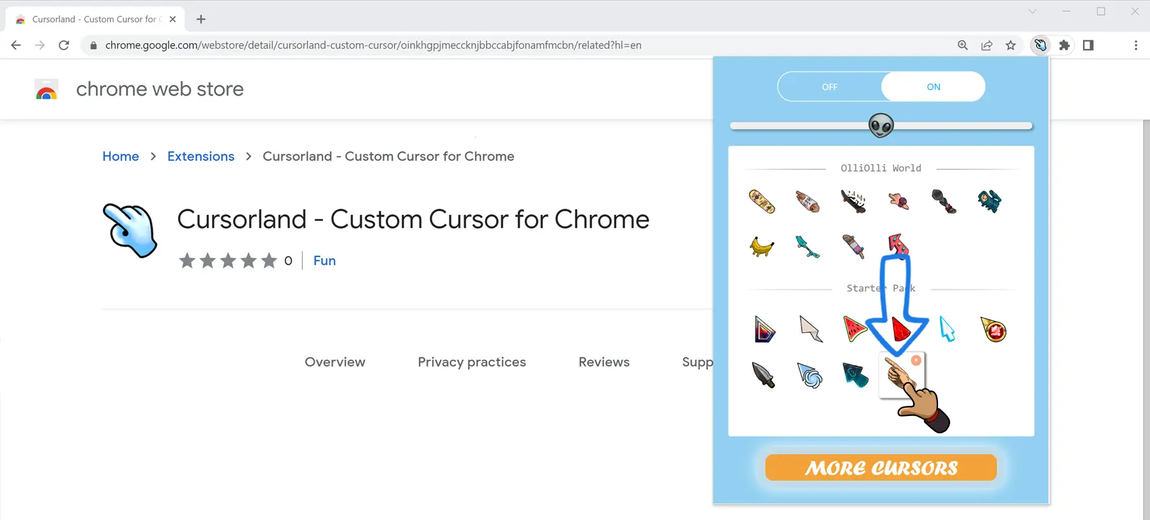This screenshot has width=1150, height=520.
Task: View site info via the lock icon
Action: (93, 45)
